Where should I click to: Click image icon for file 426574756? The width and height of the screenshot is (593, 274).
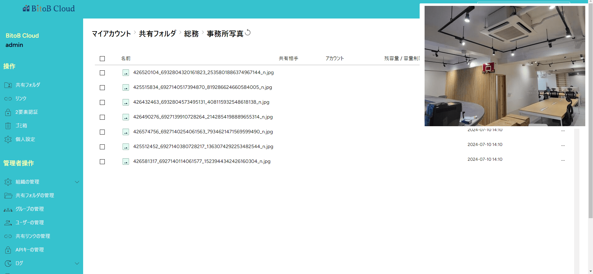(126, 132)
